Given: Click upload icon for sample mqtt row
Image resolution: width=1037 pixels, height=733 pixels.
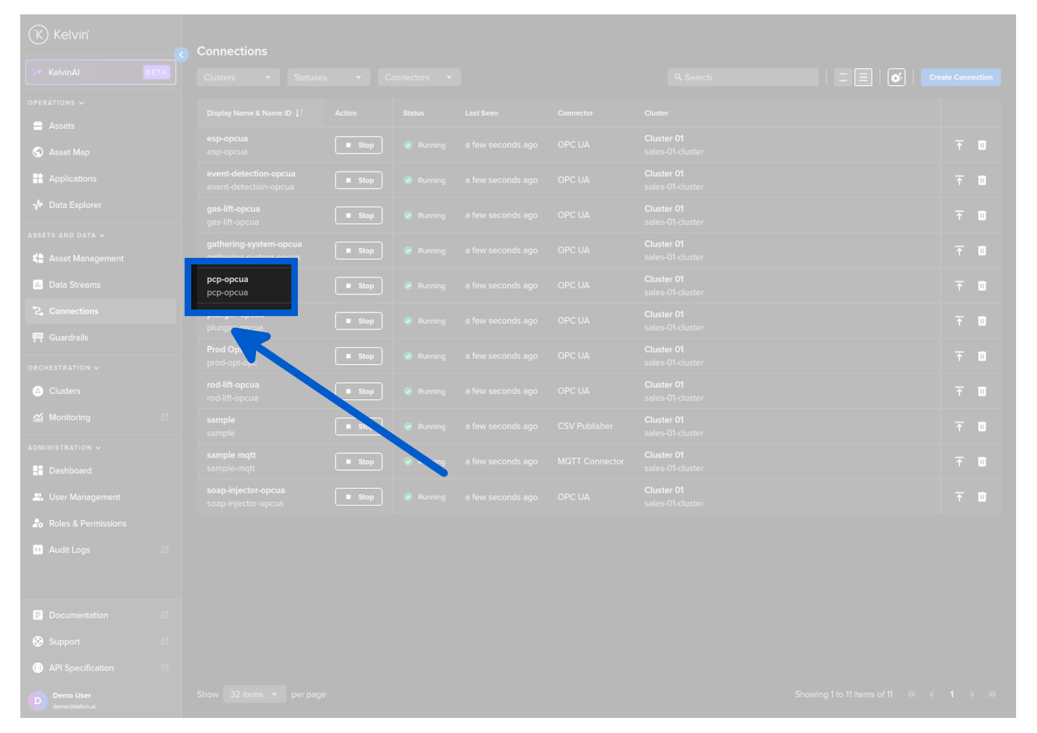Looking at the screenshot, I should pos(959,462).
